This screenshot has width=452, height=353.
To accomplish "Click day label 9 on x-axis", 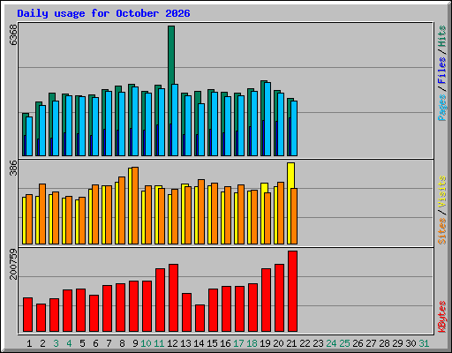I will pyautogui.click(x=135, y=343).
